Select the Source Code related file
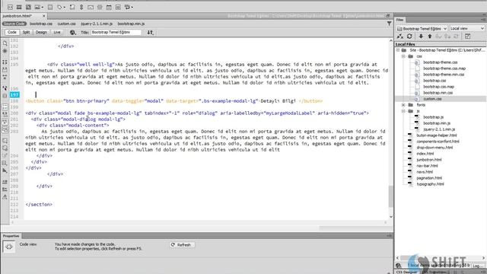The width and height of the screenshot is (487, 274). (14, 24)
